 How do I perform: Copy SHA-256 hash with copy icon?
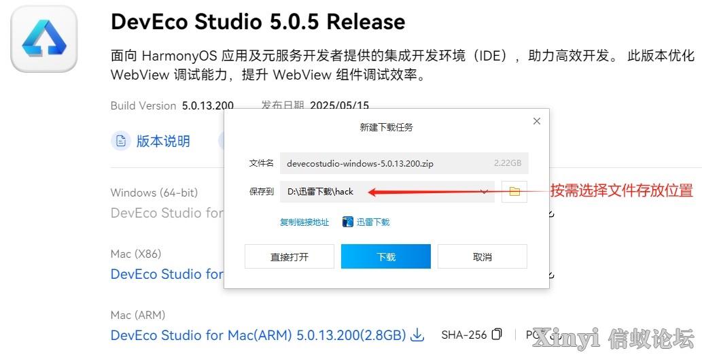497,335
